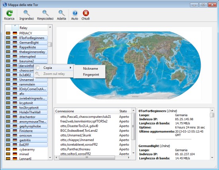Click the connection list scroll-down arrow
219x170 pixels.
tap(133, 153)
